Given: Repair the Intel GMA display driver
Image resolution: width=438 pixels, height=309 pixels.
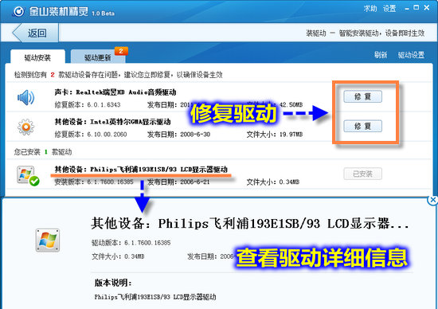Looking at the screenshot, I should coord(362,126).
